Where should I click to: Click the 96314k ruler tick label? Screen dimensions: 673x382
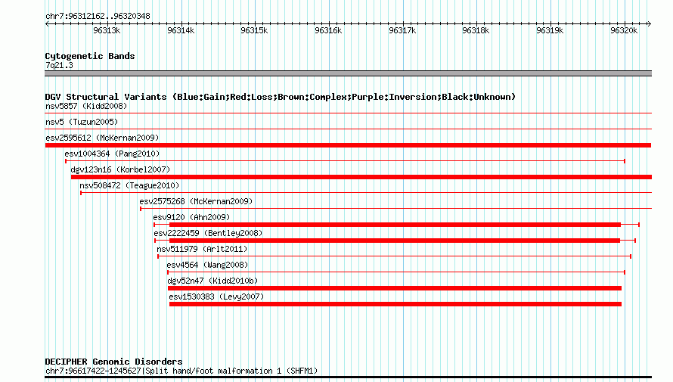click(181, 30)
